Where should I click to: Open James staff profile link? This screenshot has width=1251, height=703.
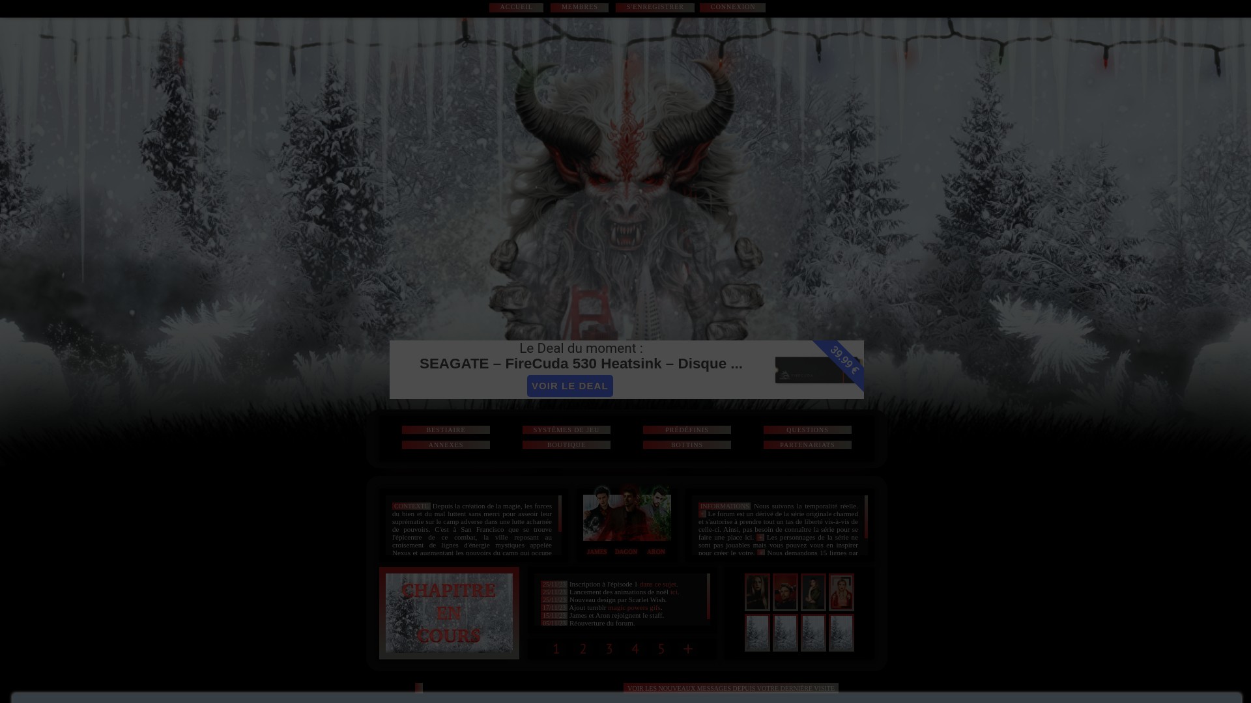pos(596,552)
